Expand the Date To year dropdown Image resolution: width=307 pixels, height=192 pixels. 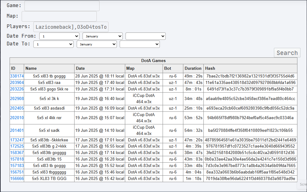pos(140,44)
